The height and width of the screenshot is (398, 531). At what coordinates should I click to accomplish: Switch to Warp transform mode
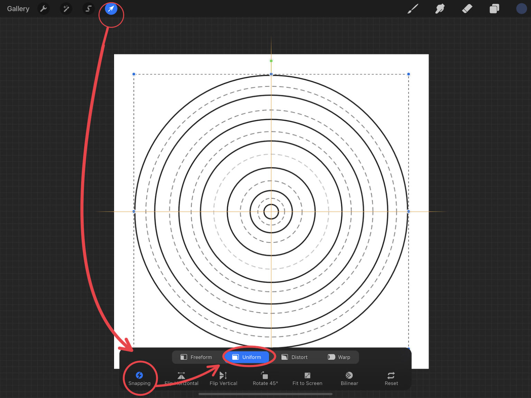pyautogui.click(x=339, y=357)
